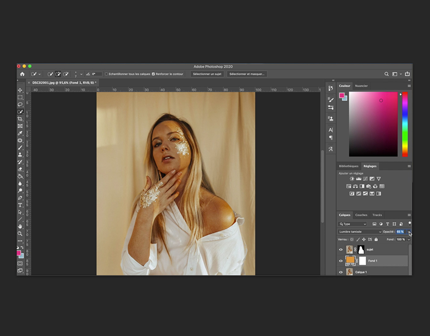This screenshot has width=430, height=336.
Task: Add a Levels adjustment (histogram icon)
Action: click(359, 179)
